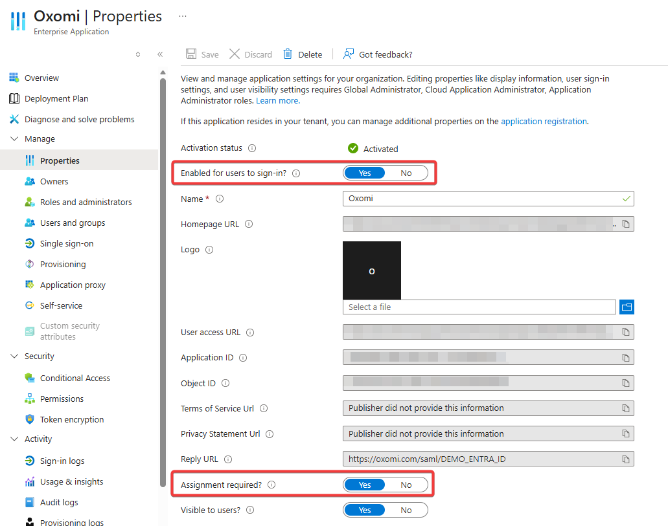Click the Got feedback icon

(349, 54)
